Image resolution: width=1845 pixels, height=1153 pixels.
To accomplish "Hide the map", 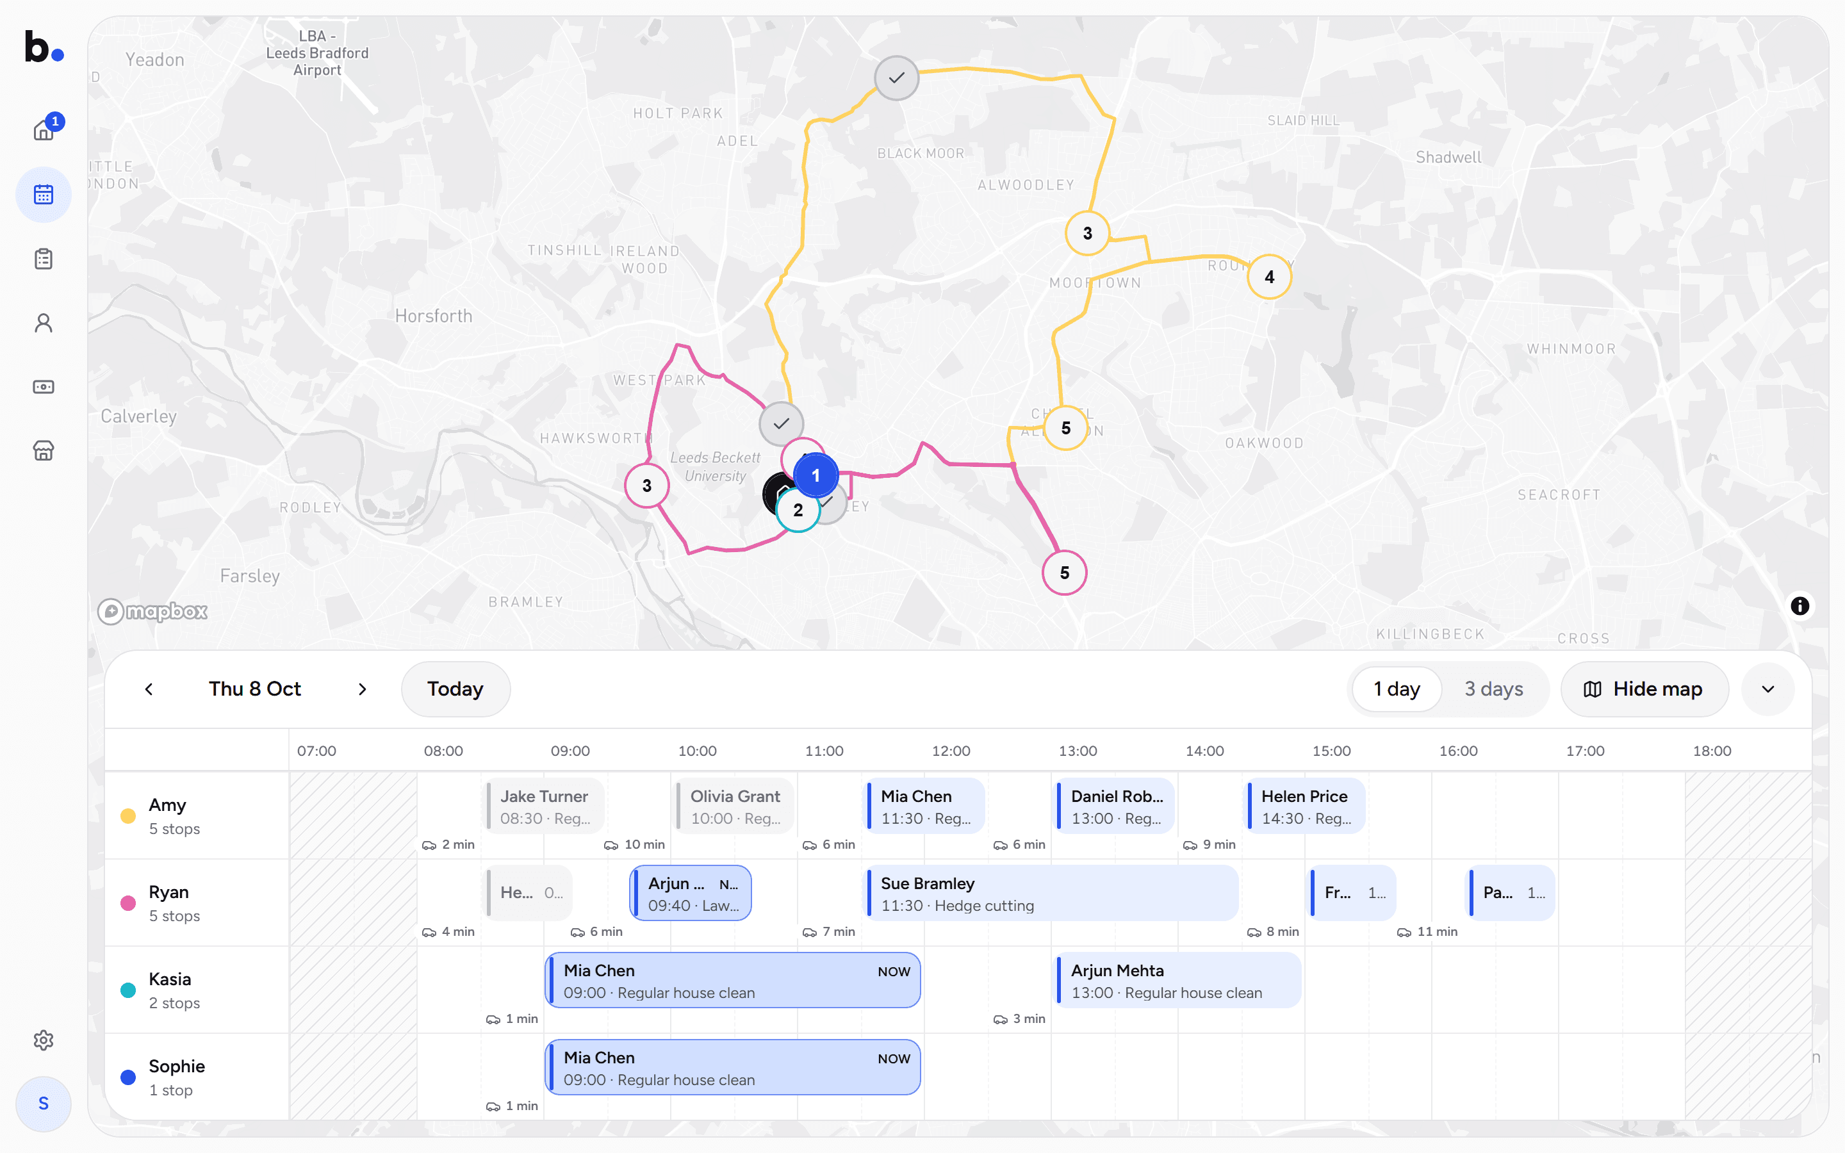I will pyautogui.click(x=1644, y=689).
